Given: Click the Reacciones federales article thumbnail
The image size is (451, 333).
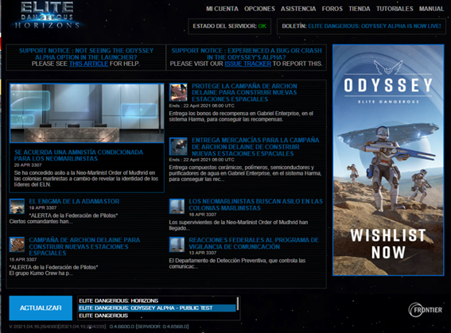Looking at the screenshot, I should click(x=177, y=245).
